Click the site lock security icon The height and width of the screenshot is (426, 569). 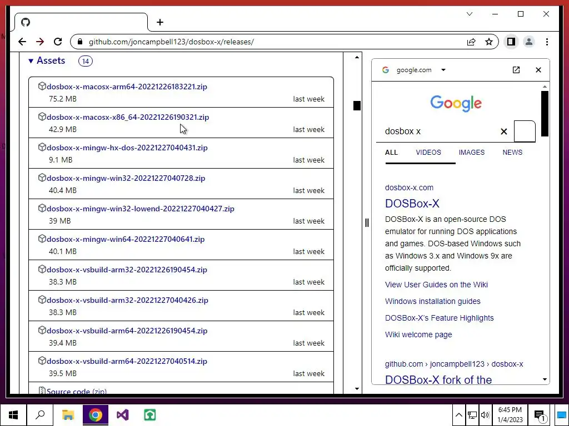pyautogui.click(x=80, y=42)
